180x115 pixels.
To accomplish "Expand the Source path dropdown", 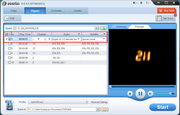I will click(x=97, y=28).
